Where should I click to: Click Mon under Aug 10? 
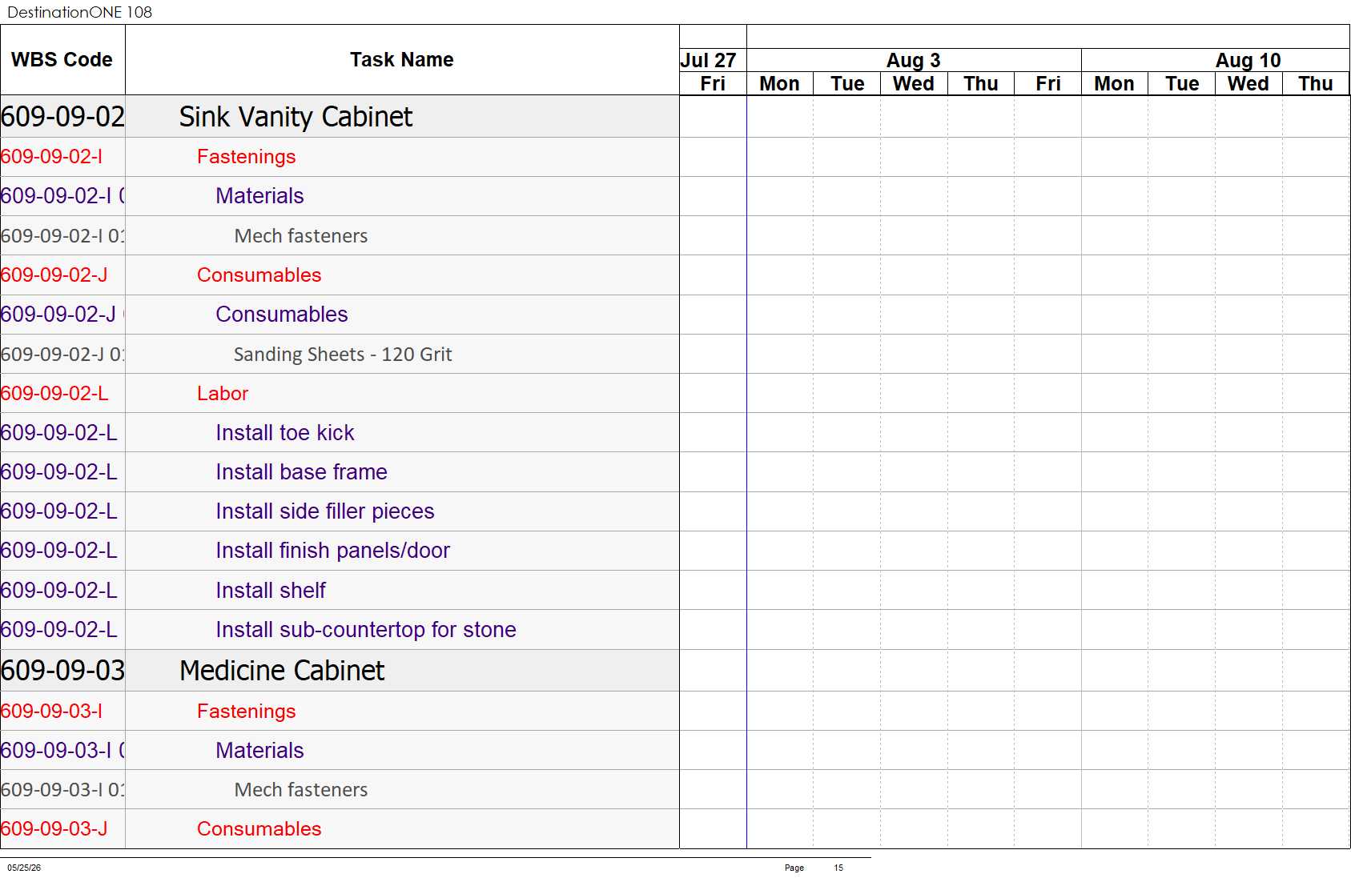coord(1114,84)
